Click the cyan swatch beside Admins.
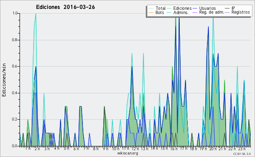 pyautogui.click(x=169, y=12)
